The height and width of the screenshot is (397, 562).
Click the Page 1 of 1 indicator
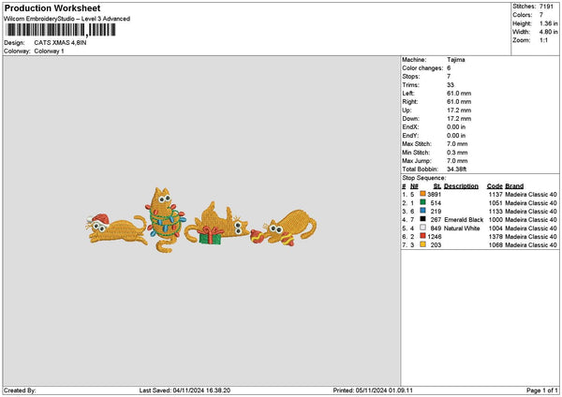pyautogui.click(x=542, y=390)
